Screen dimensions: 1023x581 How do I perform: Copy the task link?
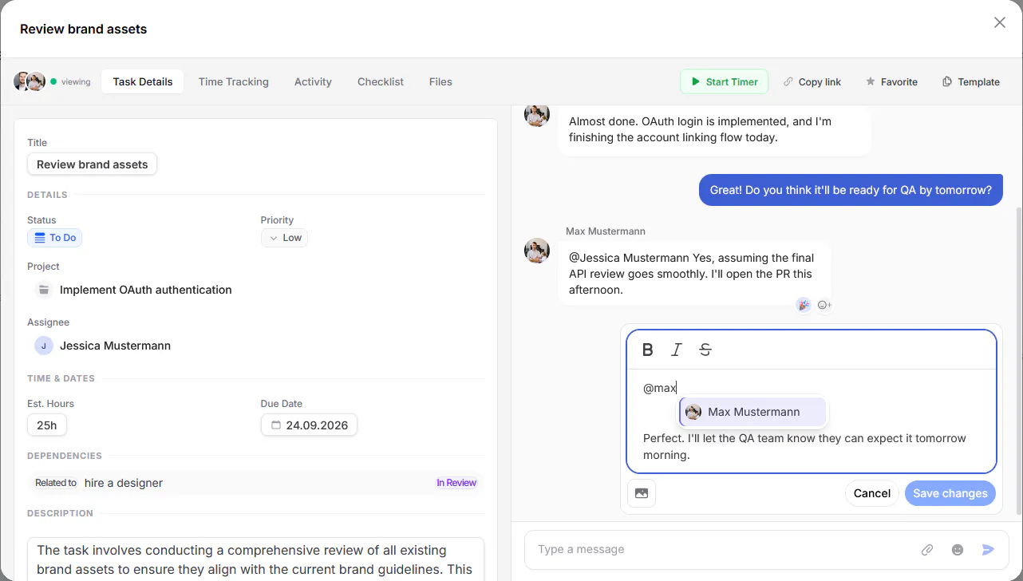point(812,81)
